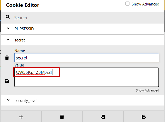
Task: Click the Name field label
Action: (20, 51)
